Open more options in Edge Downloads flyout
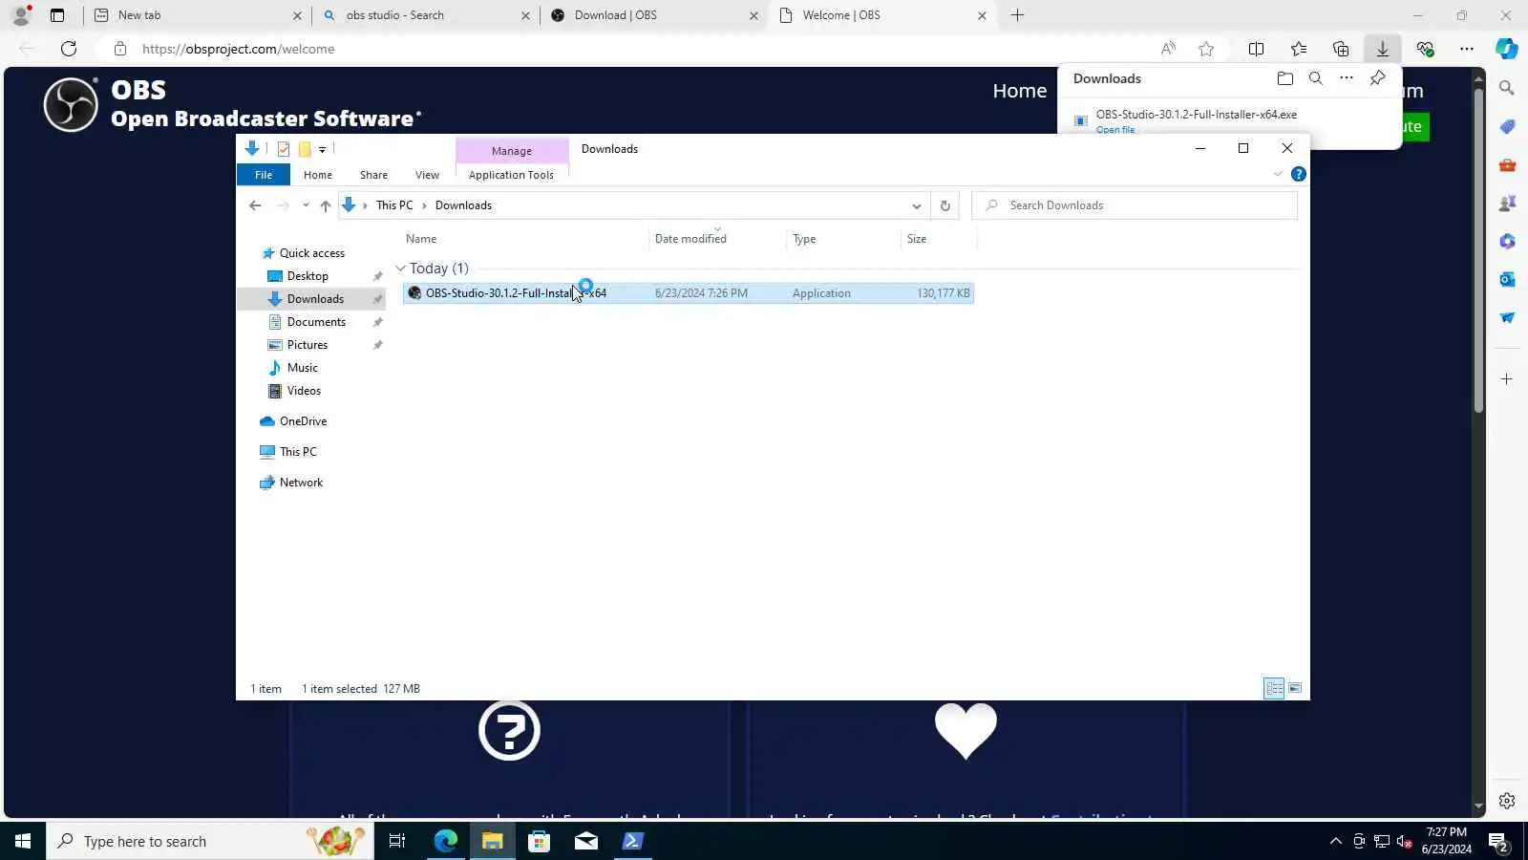Image resolution: width=1528 pixels, height=860 pixels. pyautogui.click(x=1346, y=78)
